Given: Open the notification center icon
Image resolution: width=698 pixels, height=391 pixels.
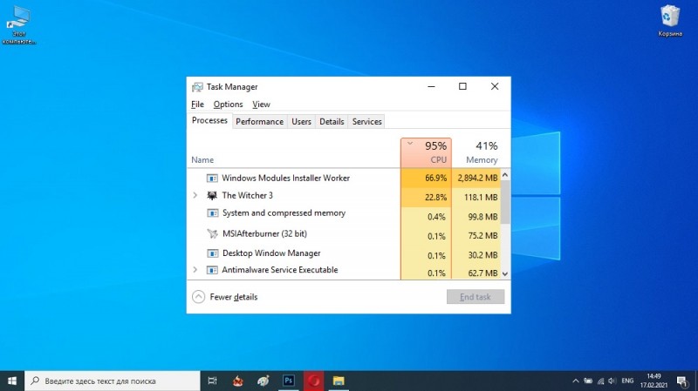Looking at the screenshot, I should click(x=681, y=381).
